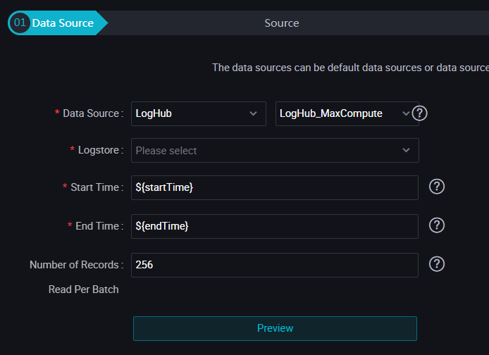
Task: Click the Number of Records input box
Action: tap(275, 265)
